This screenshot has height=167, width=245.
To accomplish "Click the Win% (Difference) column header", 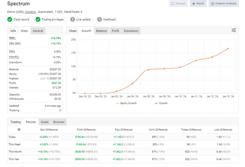I will point(158,130).
